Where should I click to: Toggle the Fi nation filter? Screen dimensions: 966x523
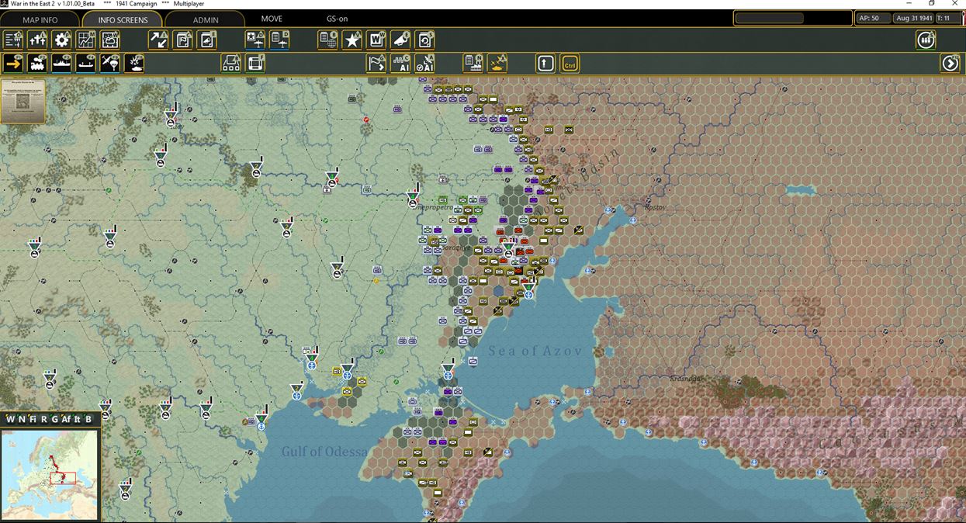33,419
